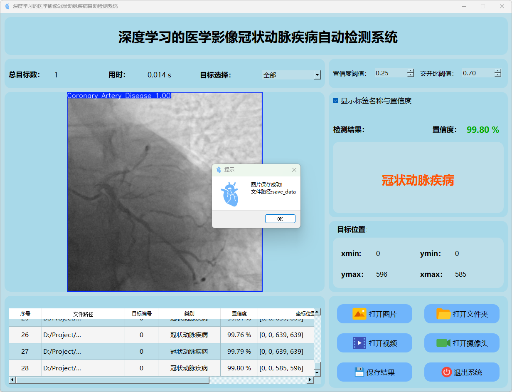Select row 27 in the results table
Viewport: 512px width, 392px height.
pyautogui.click(x=25, y=352)
